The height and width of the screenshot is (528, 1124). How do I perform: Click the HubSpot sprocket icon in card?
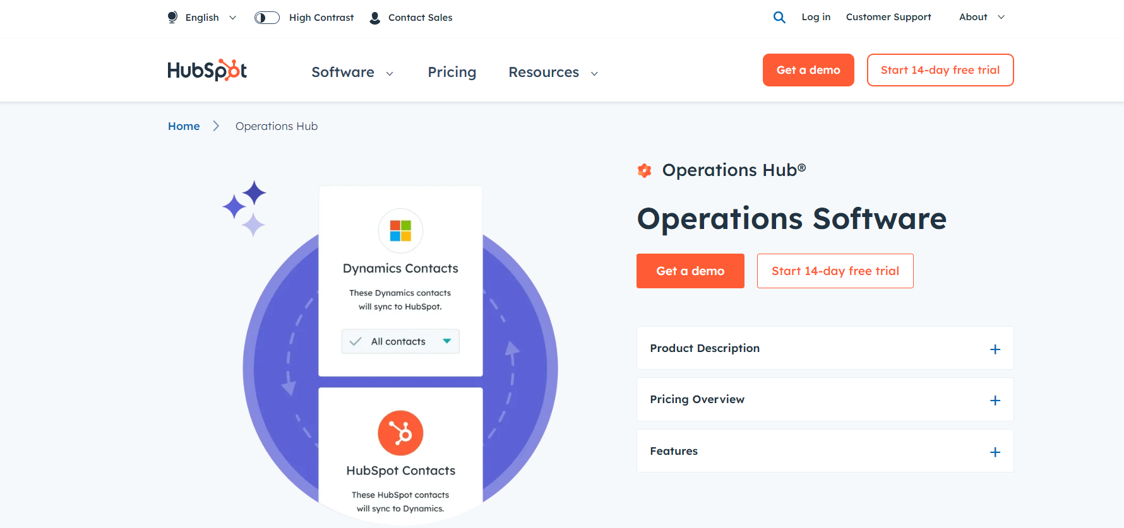click(x=400, y=433)
